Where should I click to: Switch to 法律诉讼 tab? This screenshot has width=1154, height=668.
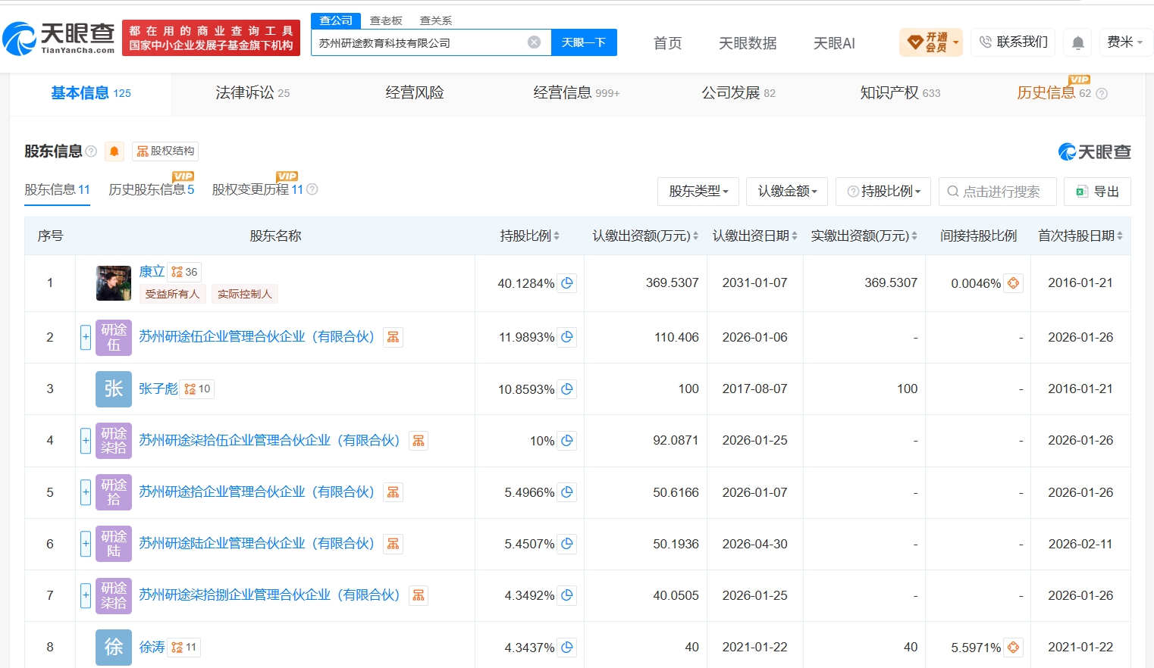252,93
